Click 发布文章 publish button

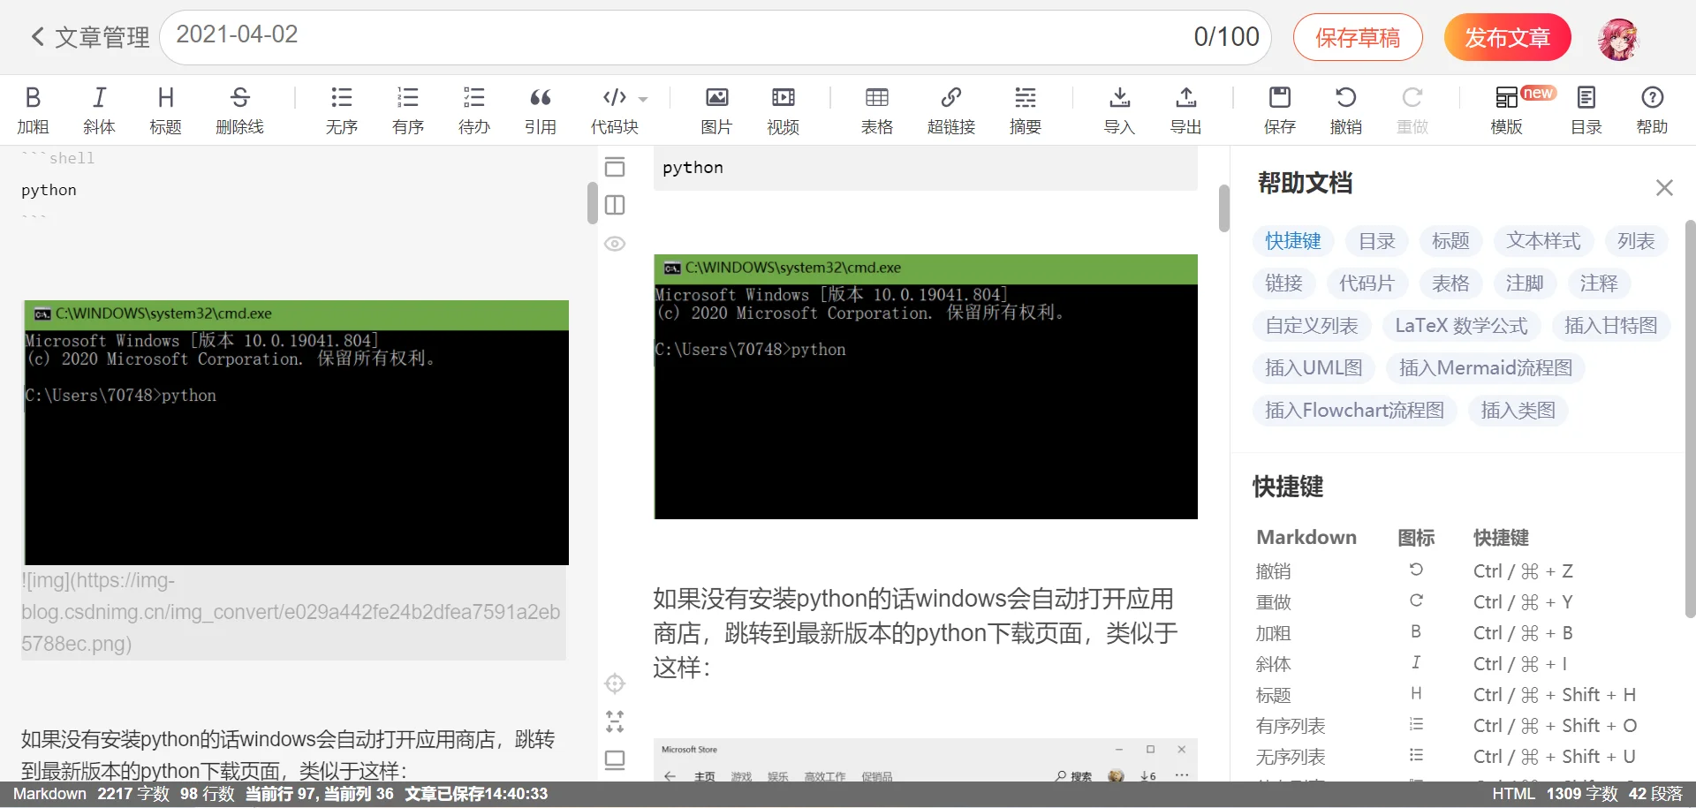[x=1508, y=37]
